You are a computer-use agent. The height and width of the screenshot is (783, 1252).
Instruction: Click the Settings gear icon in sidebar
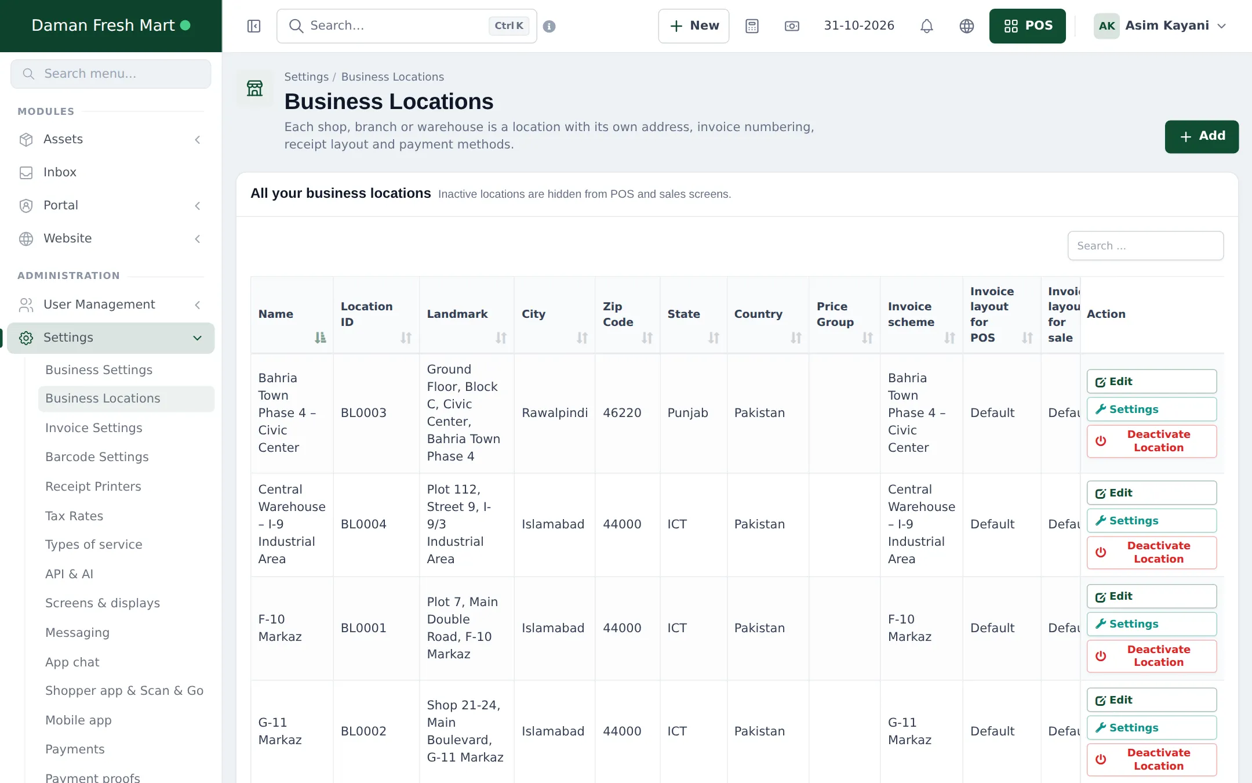pyautogui.click(x=26, y=338)
